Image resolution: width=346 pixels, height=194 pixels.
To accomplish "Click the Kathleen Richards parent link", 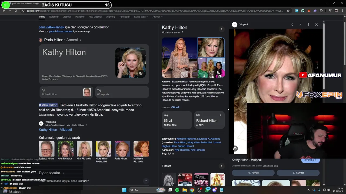I will pos(186,139).
